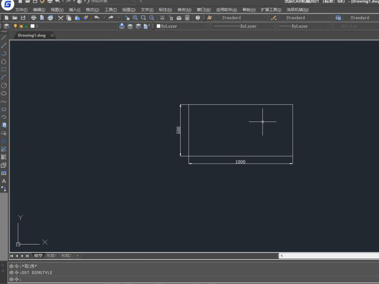
Task: Open the 格式(O) menu
Action: coord(92,10)
